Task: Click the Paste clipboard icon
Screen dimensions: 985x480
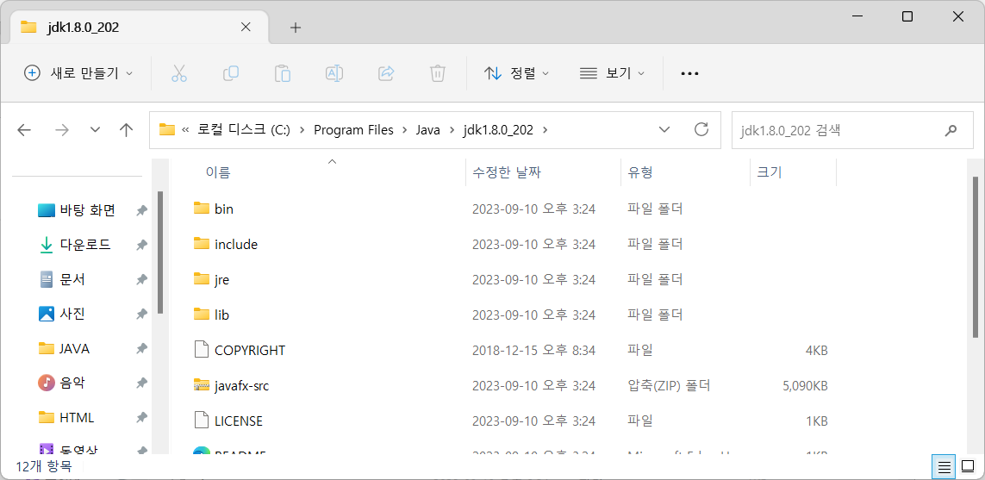Action: click(x=283, y=73)
